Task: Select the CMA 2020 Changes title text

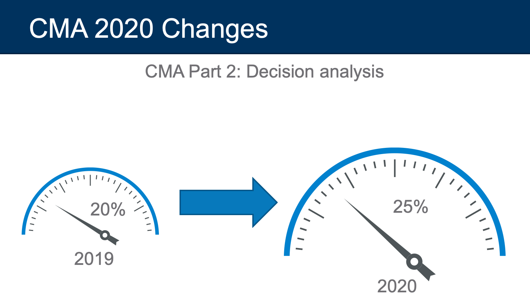Action: (148, 28)
